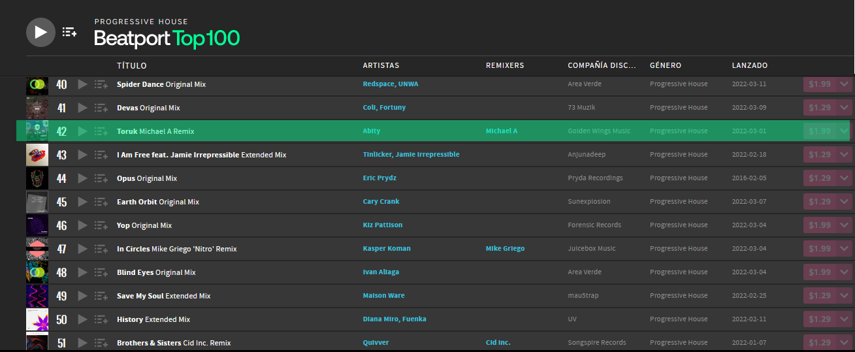Open I Am Free cover artwork

pos(37,155)
